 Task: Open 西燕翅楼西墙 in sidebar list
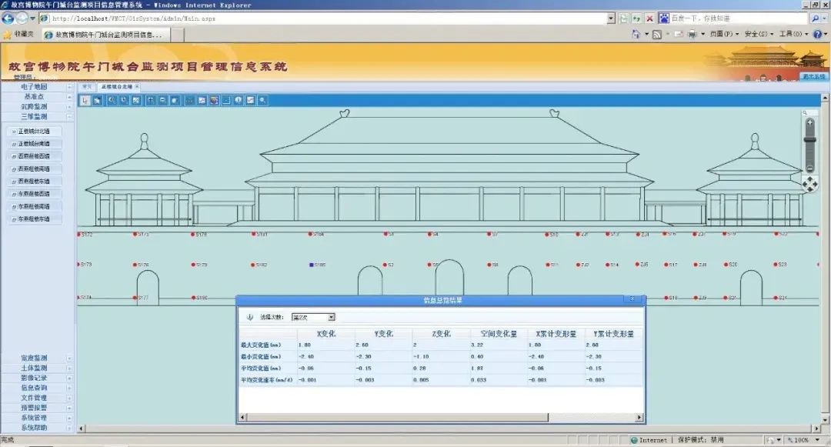pyautogui.click(x=34, y=156)
